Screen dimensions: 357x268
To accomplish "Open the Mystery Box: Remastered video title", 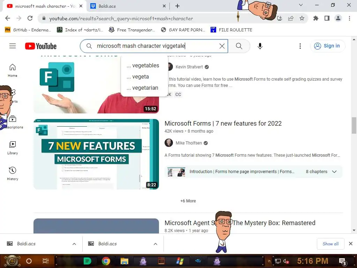I will pos(240,223).
